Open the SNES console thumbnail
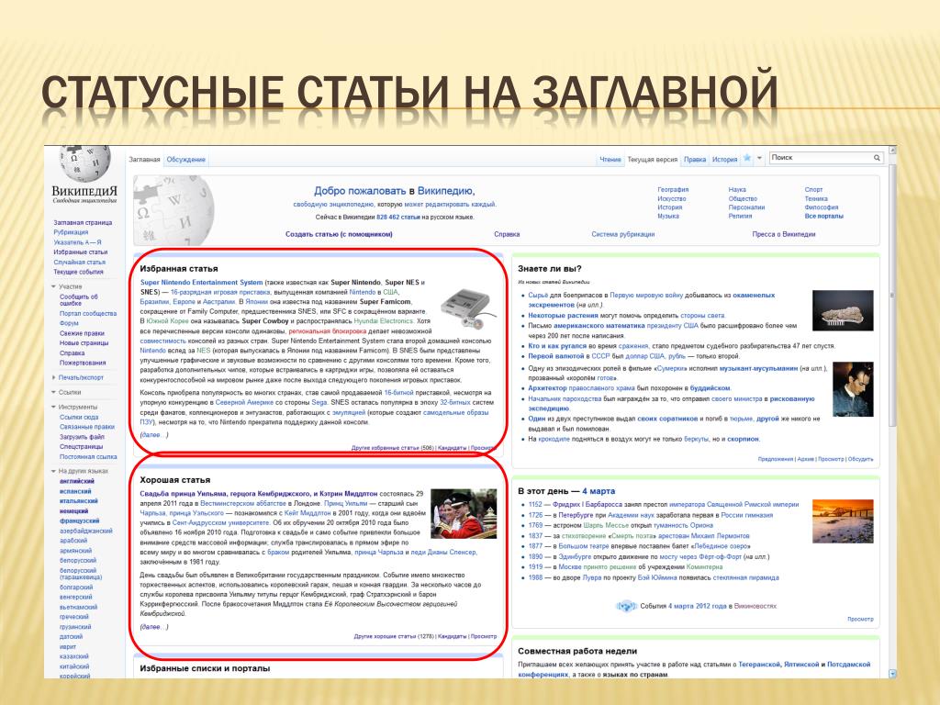This screenshot has height=705, width=940. 469,309
